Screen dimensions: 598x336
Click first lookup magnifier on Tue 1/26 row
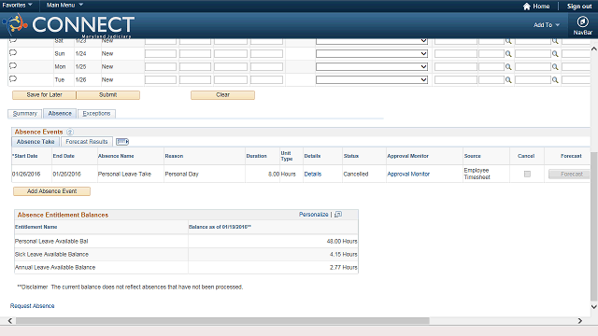[508, 79]
